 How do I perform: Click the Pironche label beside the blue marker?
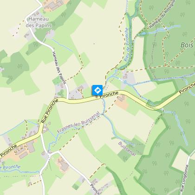pos(109,94)
